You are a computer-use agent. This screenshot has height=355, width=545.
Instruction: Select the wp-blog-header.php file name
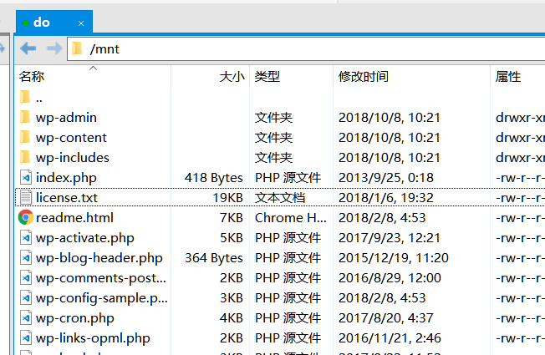(x=99, y=258)
